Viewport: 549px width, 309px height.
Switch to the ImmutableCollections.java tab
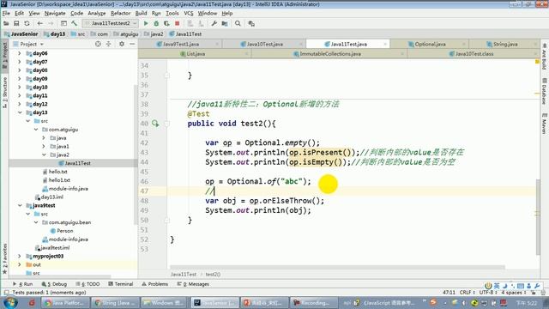click(330, 54)
